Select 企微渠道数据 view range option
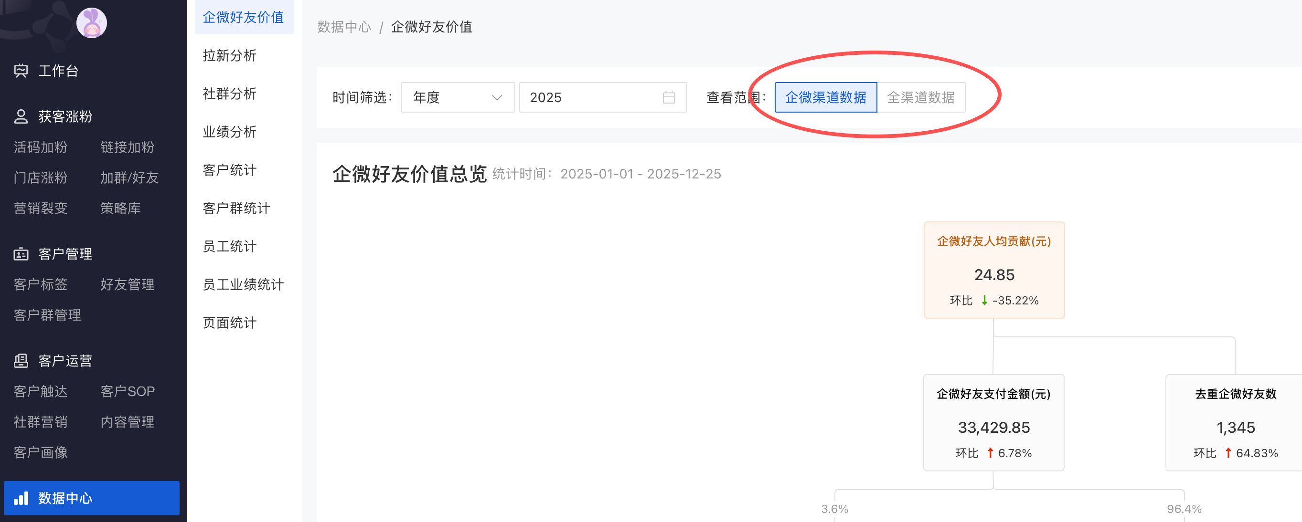This screenshot has height=522, width=1302. pos(825,97)
